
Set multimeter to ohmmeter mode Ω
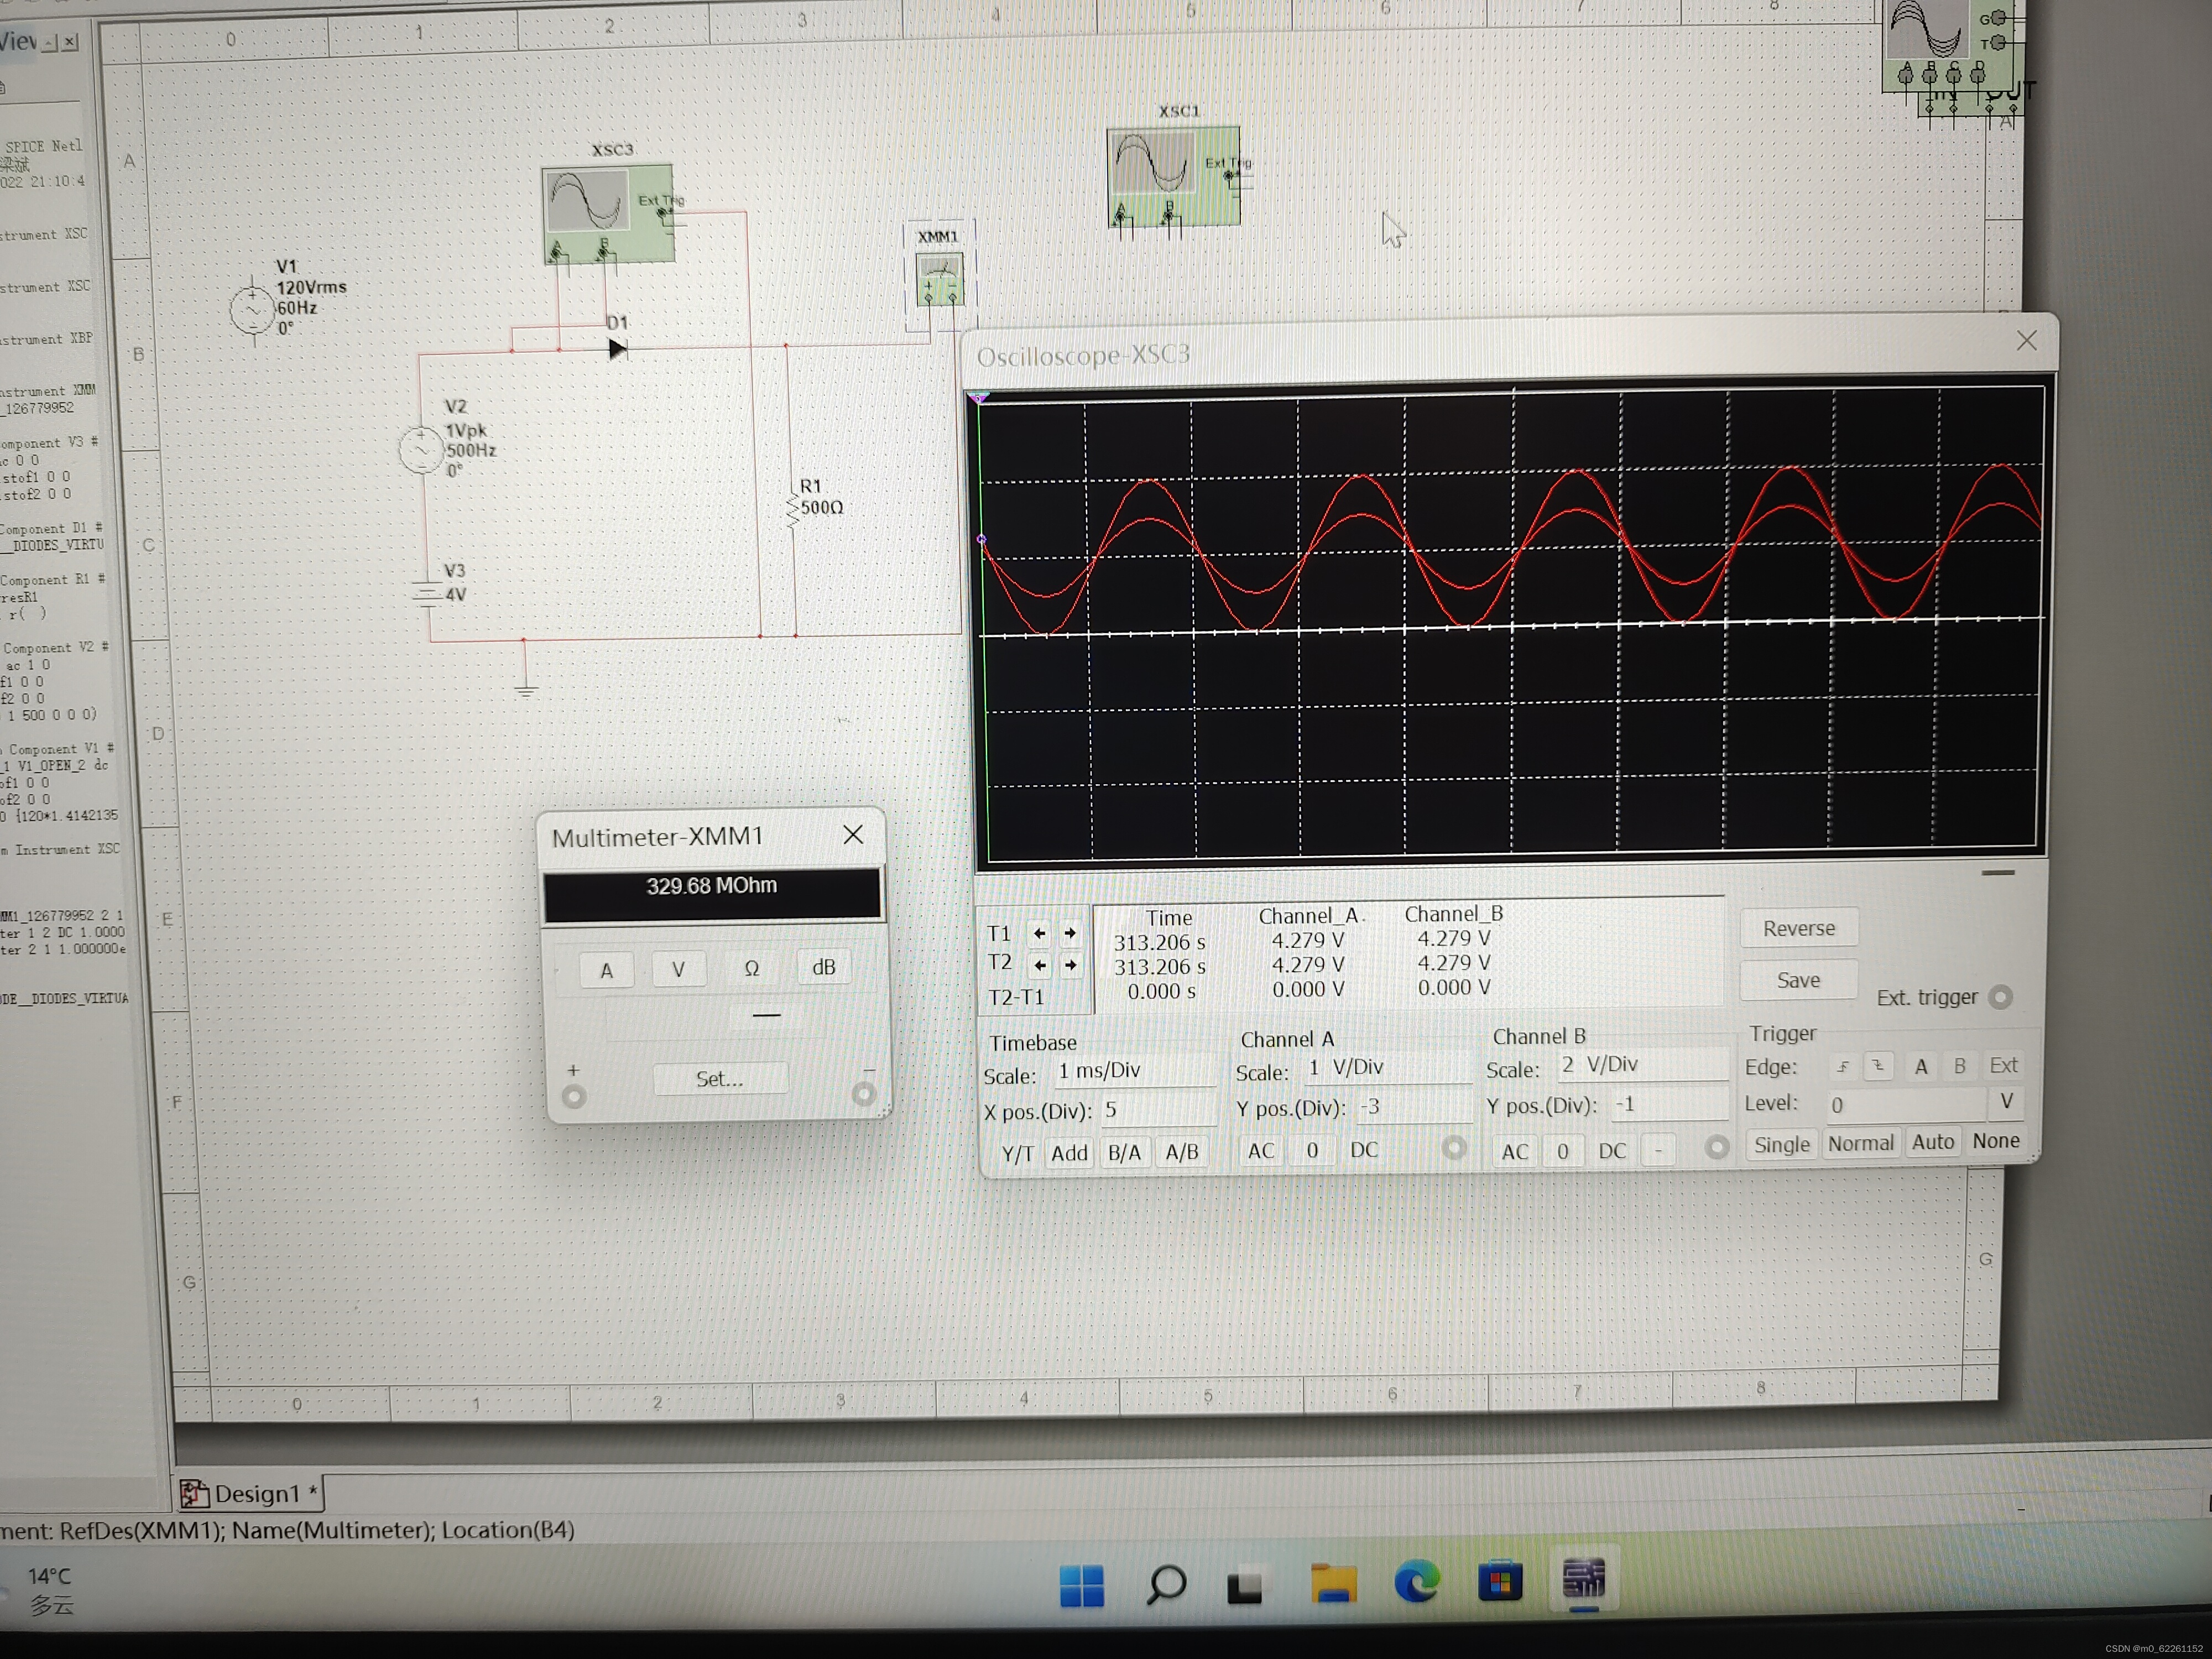(x=751, y=968)
